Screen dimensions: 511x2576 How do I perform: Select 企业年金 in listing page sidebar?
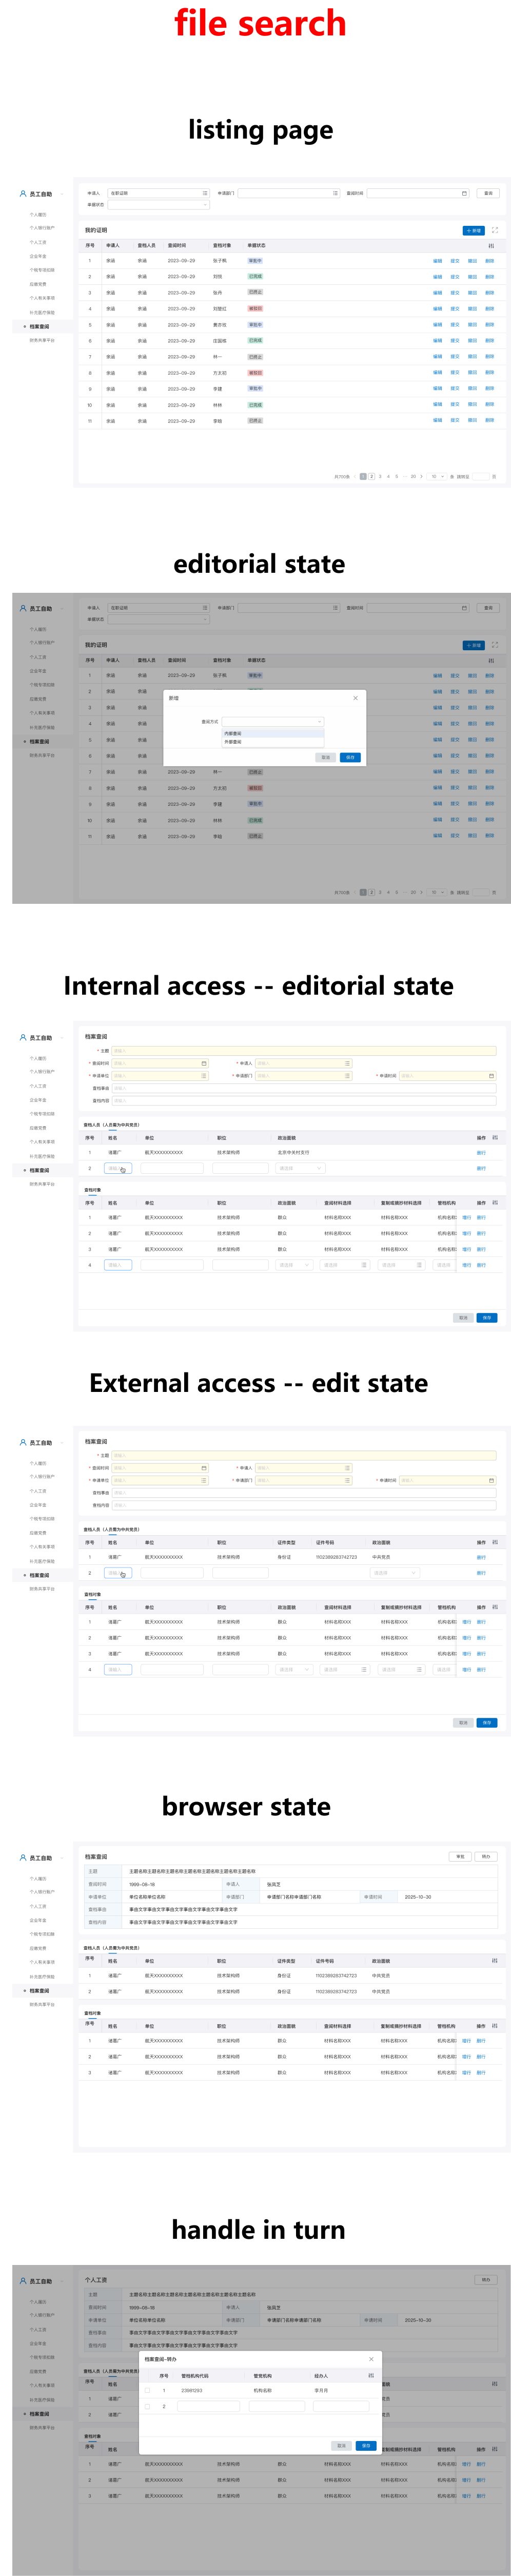tap(38, 256)
